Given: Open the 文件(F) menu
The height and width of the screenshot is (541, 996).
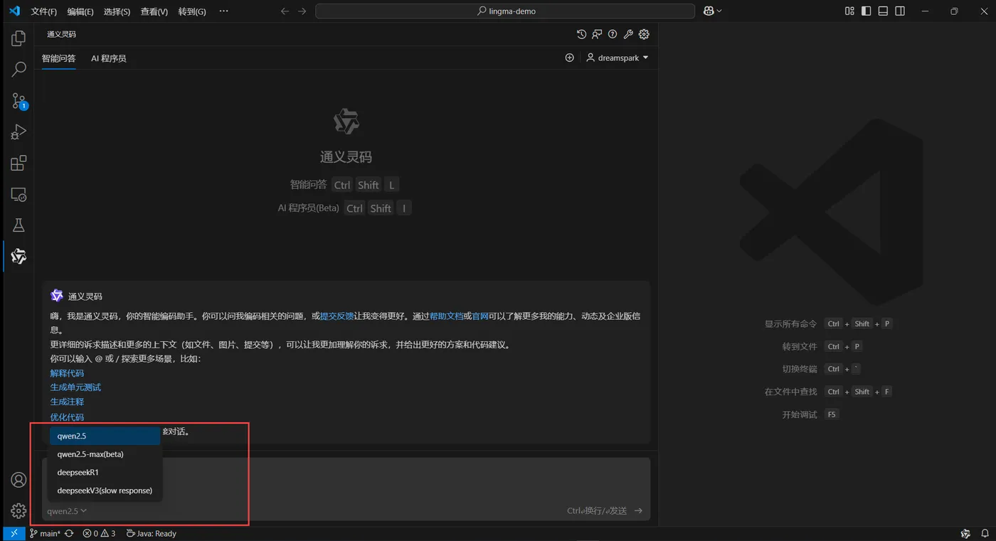Looking at the screenshot, I should click(x=44, y=11).
